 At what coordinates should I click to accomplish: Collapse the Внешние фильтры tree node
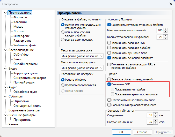[x=5, y=115]
